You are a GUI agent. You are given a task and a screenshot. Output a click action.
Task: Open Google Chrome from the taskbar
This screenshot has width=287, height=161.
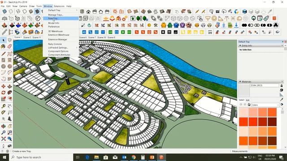pos(134,157)
